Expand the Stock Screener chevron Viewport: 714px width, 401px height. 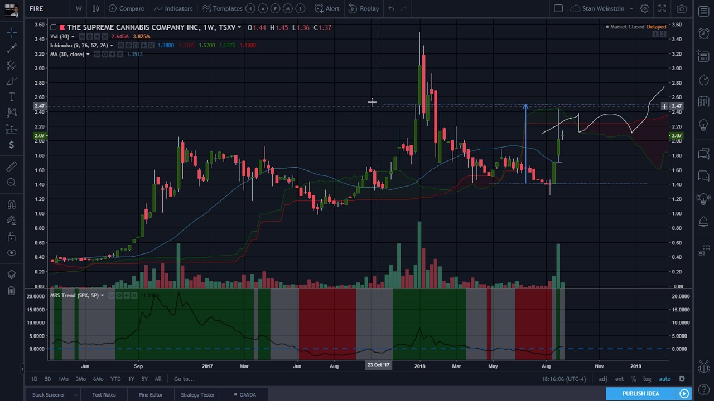[x=78, y=395]
